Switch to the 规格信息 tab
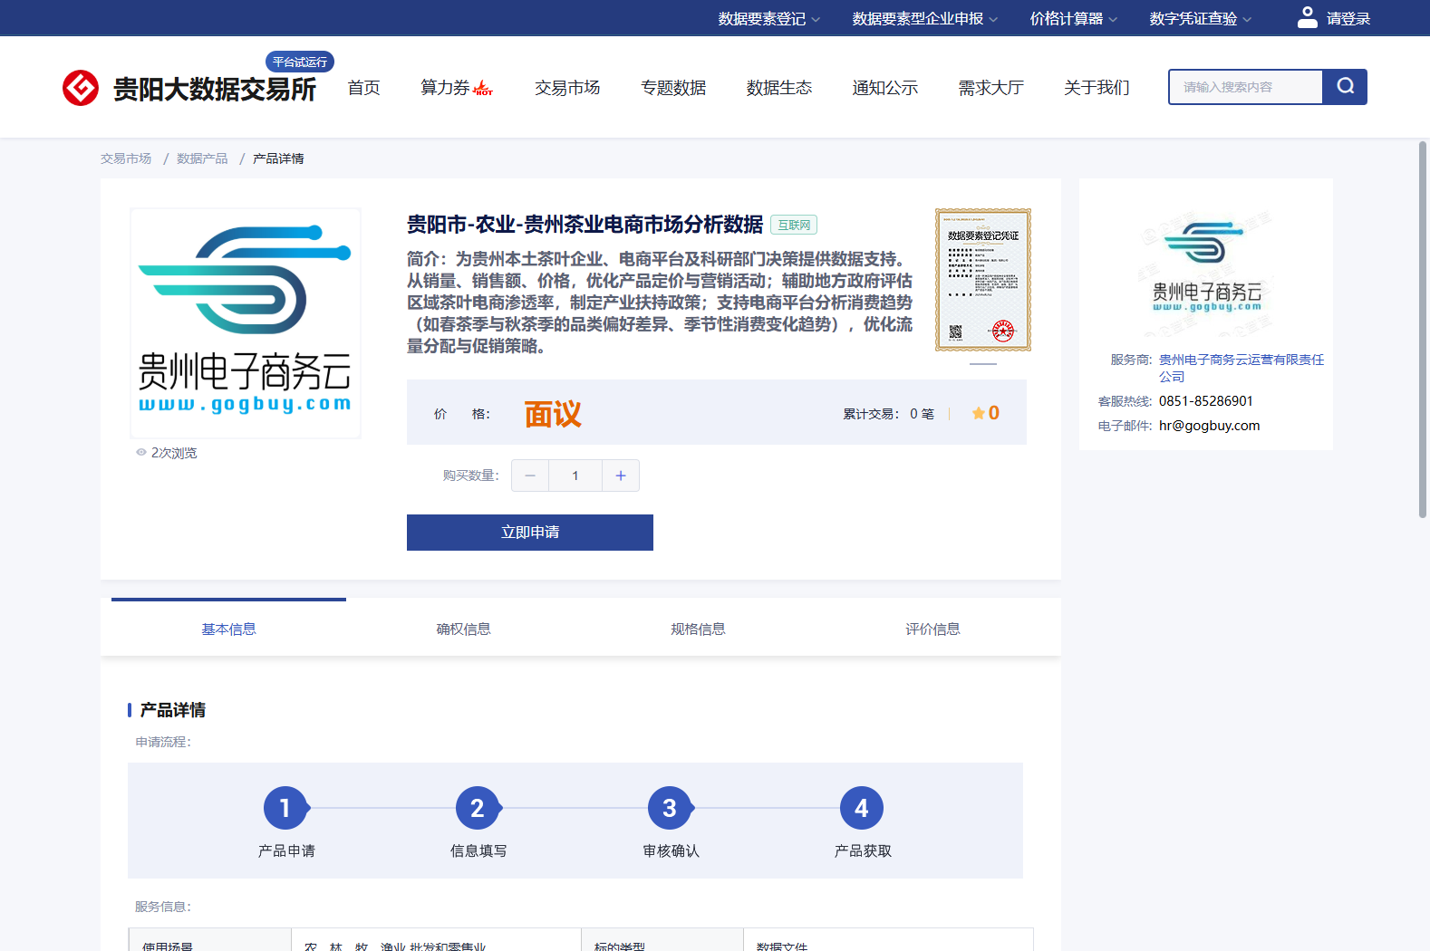The image size is (1430, 951). 698,629
